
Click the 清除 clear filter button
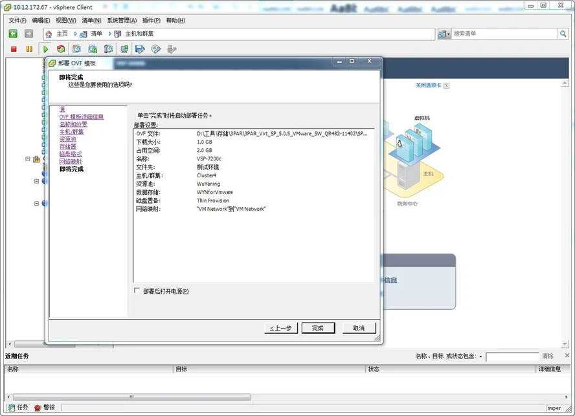click(x=548, y=356)
